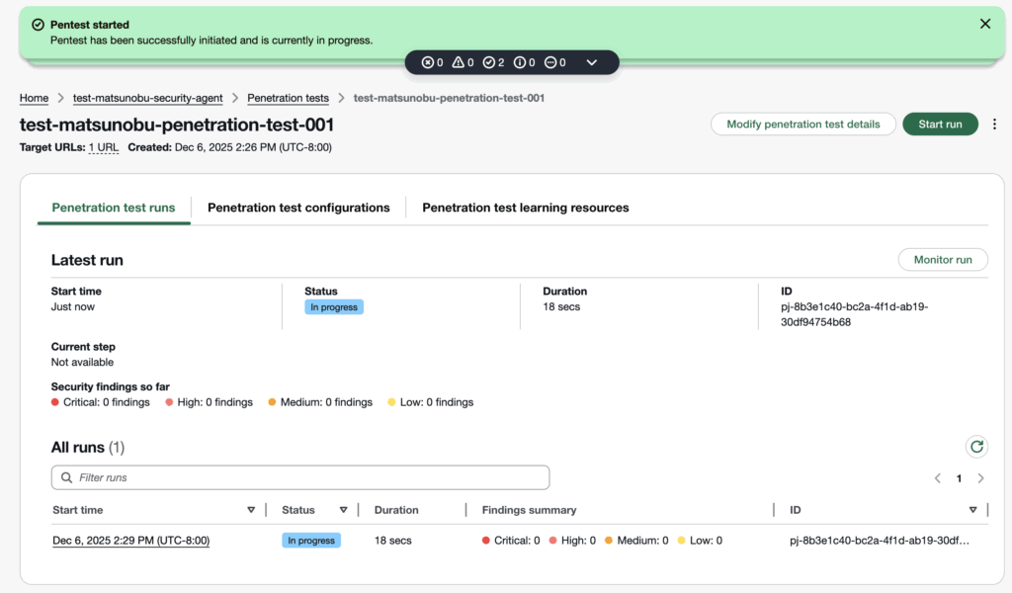Dismiss the Pentest started notification

point(984,24)
